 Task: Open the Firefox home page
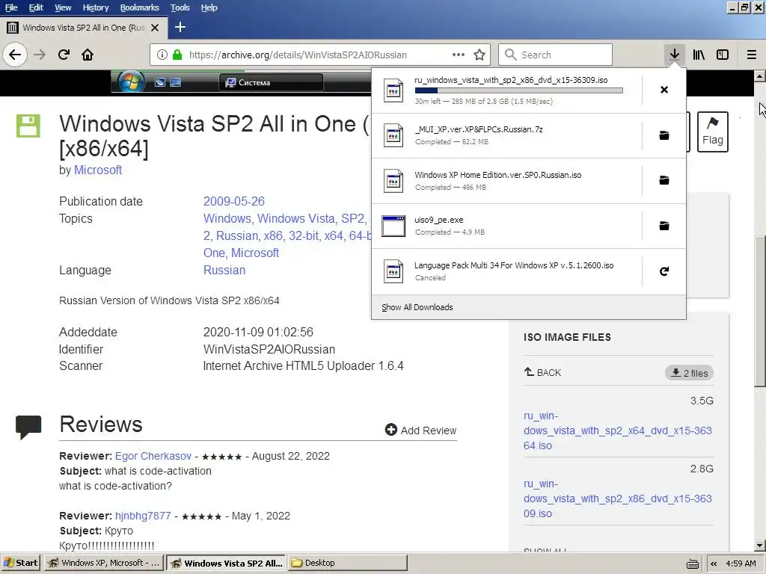point(88,55)
